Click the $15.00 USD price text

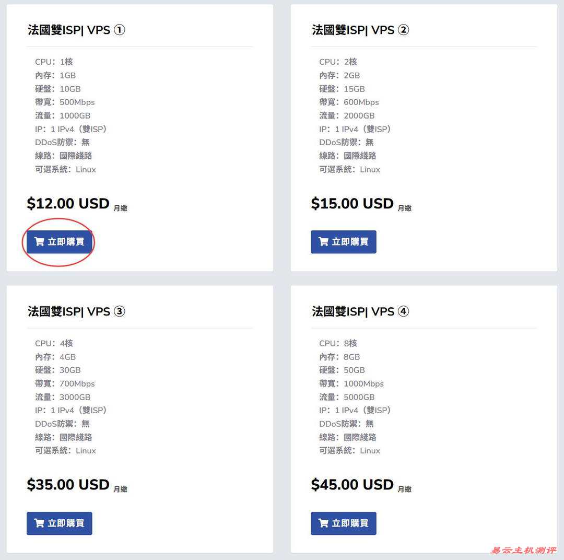(x=352, y=203)
